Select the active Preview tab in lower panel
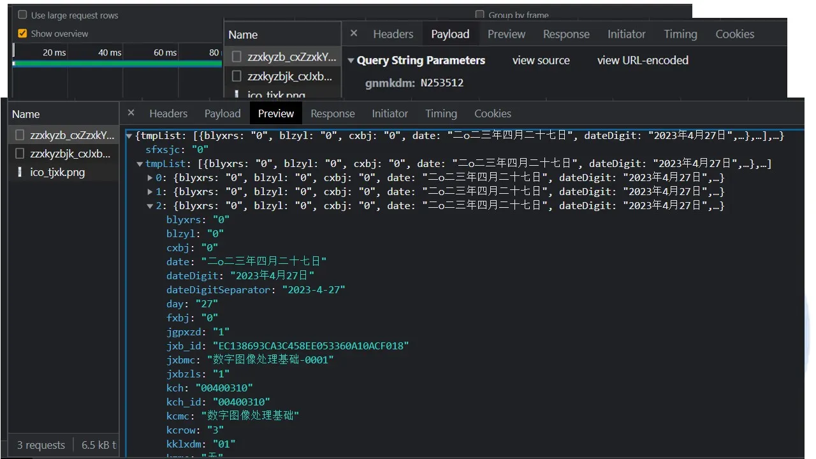 pos(276,113)
